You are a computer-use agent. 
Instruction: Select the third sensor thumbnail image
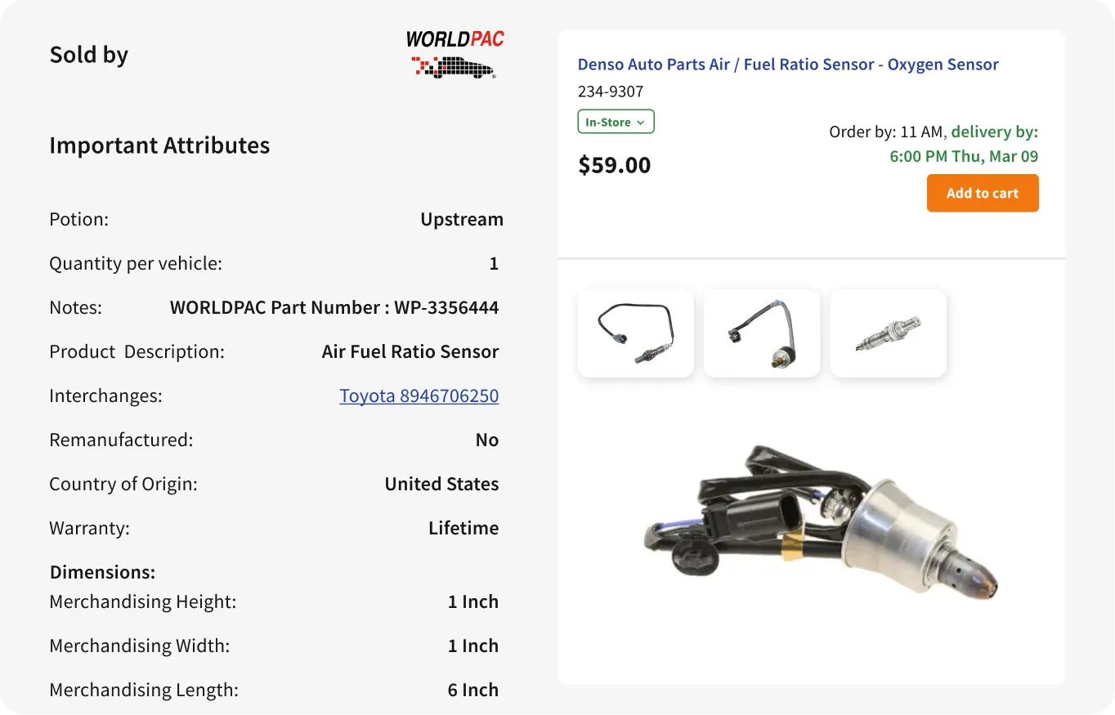888,333
